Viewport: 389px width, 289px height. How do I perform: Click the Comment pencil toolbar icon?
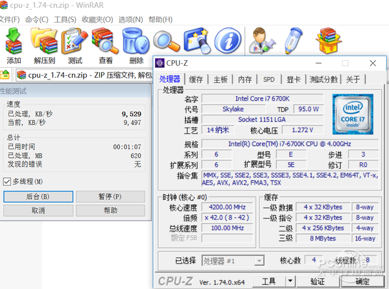click(x=294, y=41)
